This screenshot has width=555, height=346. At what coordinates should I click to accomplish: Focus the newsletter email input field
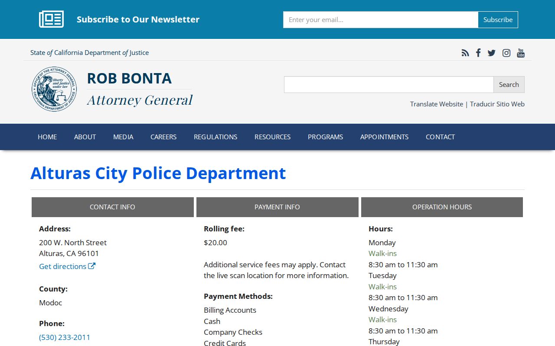click(x=381, y=19)
